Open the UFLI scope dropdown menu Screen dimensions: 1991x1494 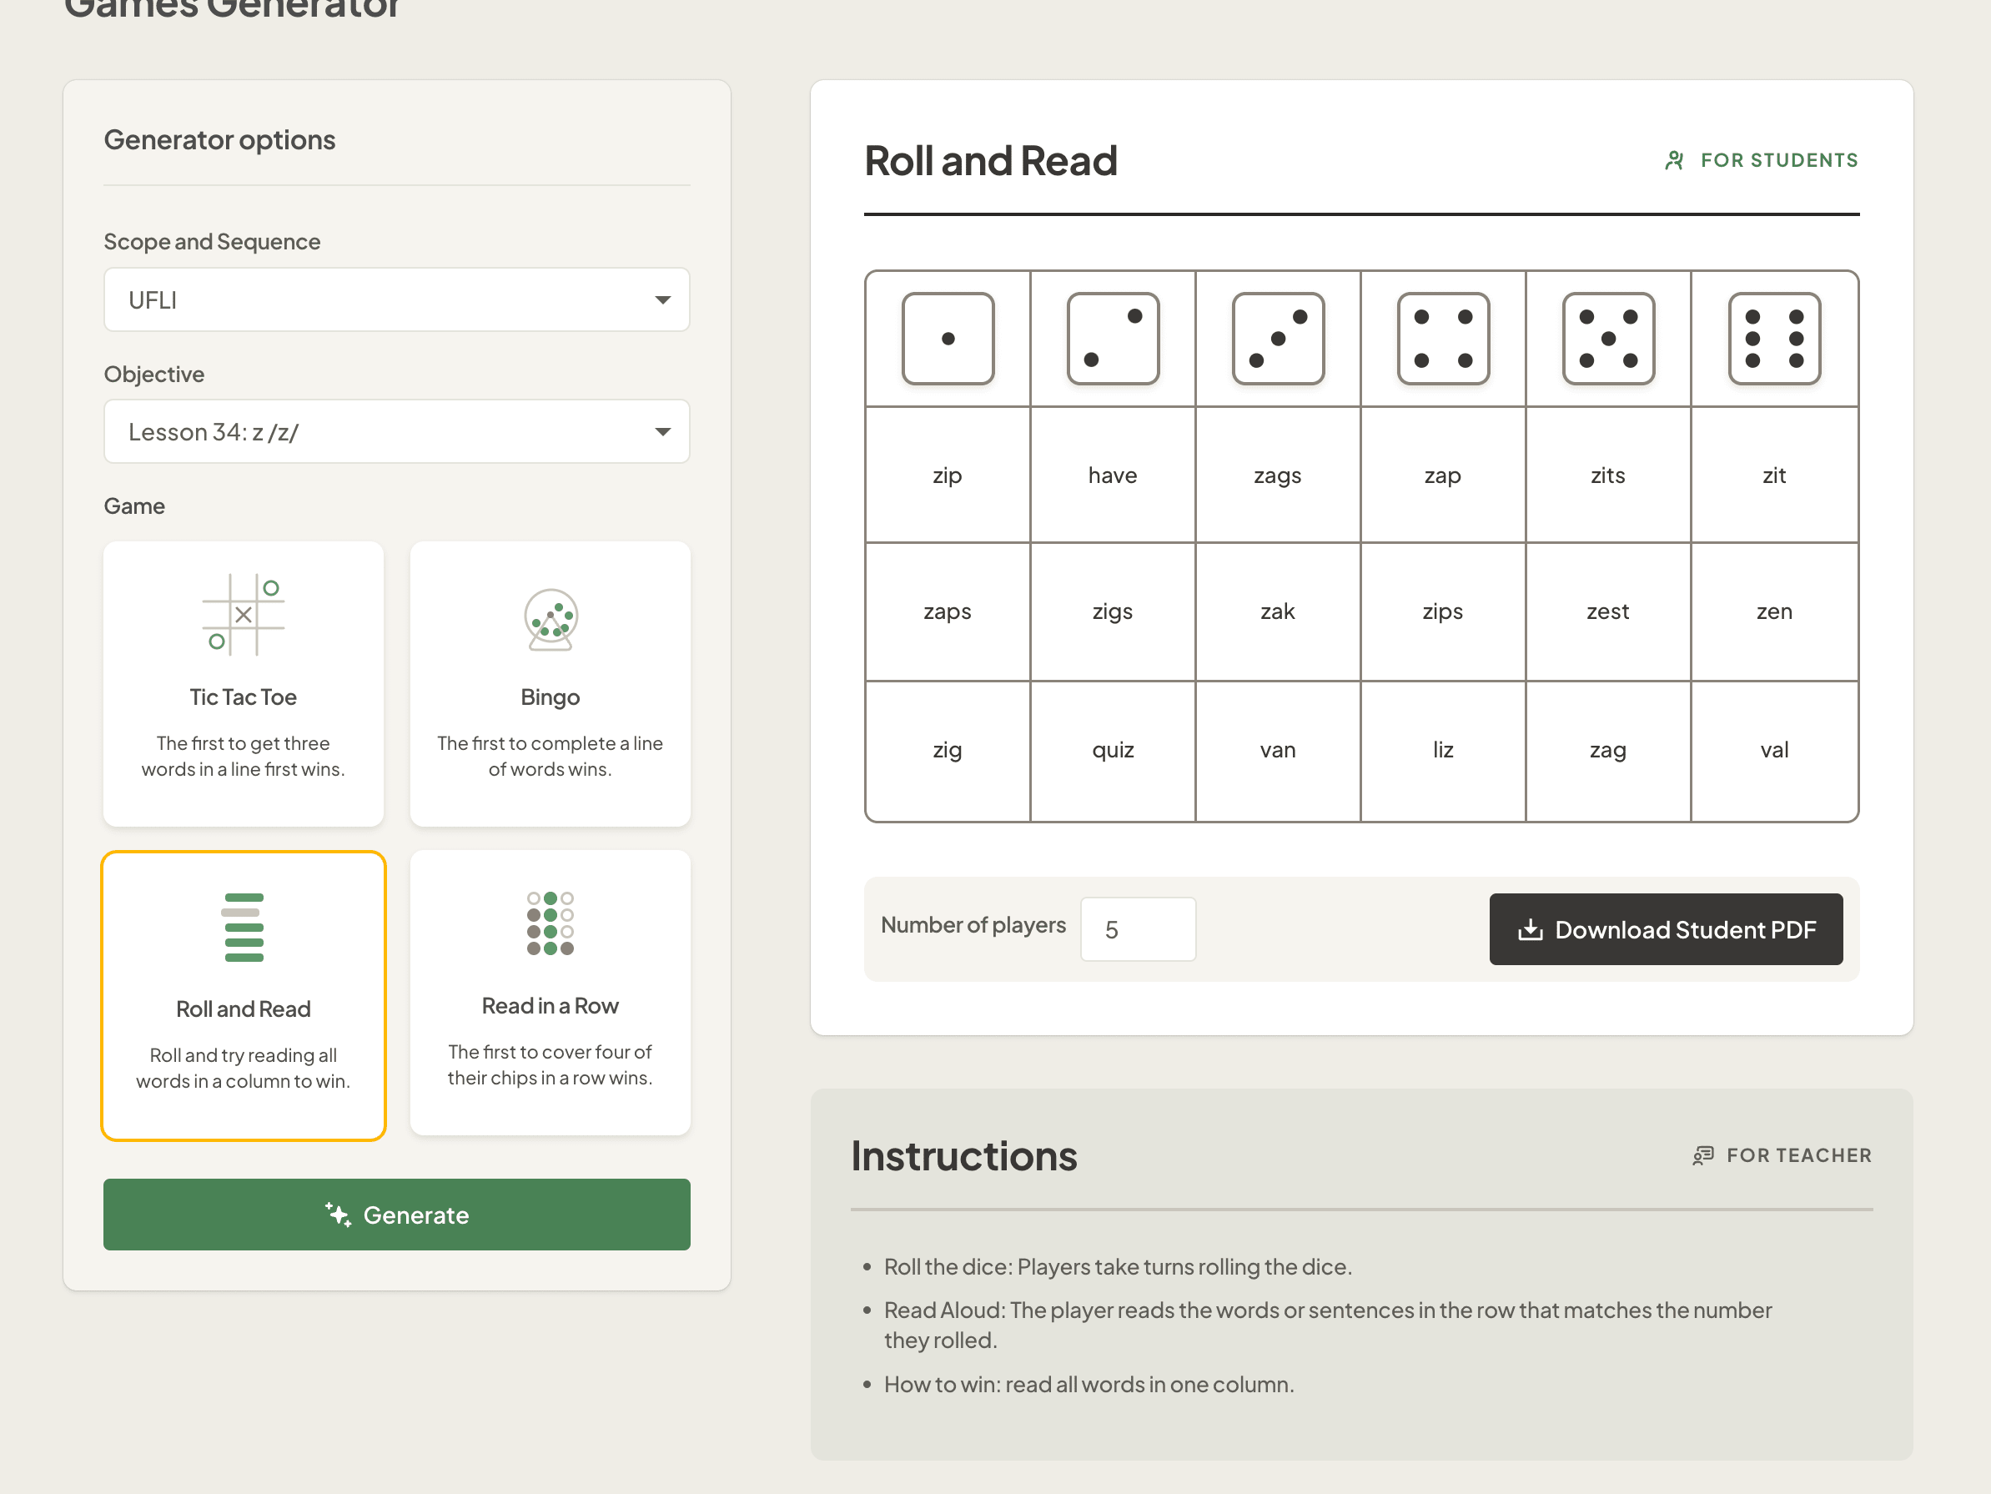click(395, 301)
